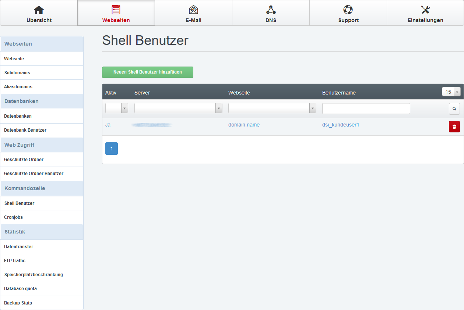This screenshot has width=464, height=310.
Task: Click the Benutzername filter text field
Action: pos(366,108)
